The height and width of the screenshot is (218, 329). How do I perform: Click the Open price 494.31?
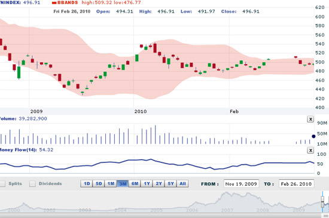124,11
